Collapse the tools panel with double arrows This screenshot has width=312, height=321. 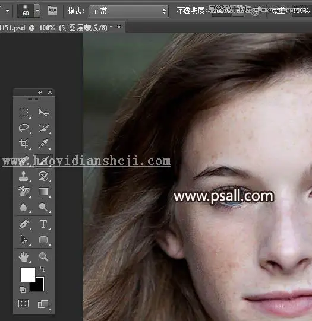click(x=40, y=93)
